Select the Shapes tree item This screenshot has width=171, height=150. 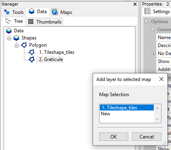[x=29, y=38]
